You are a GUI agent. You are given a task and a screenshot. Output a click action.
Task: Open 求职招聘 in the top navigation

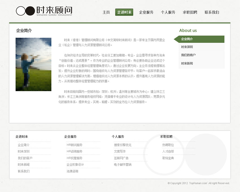[x=190, y=12]
